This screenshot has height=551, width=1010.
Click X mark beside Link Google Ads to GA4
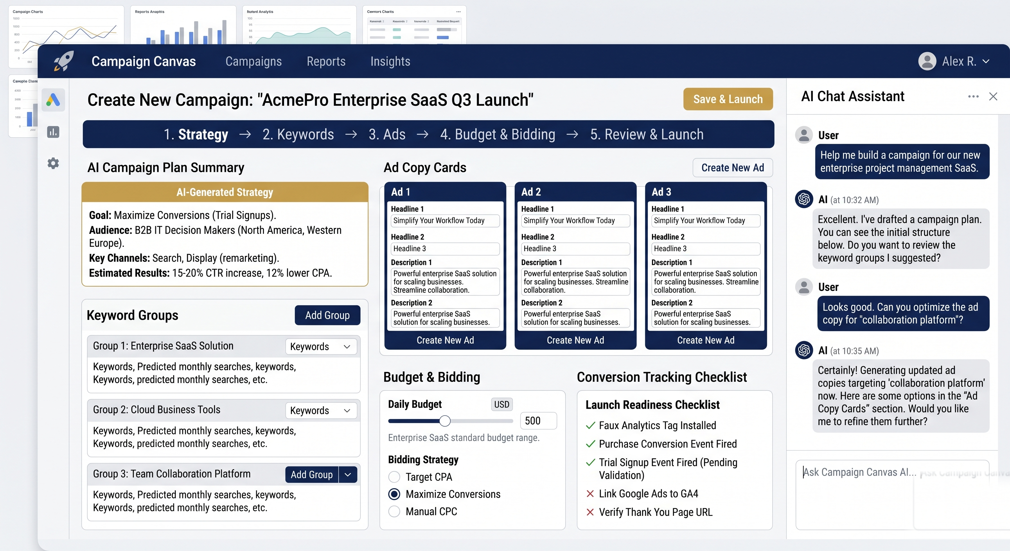[x=590, y=494]
